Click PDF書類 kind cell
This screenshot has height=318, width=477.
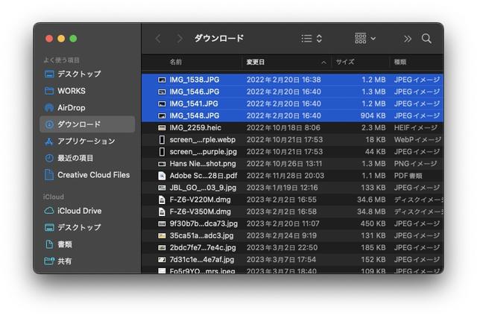point(408,176)
